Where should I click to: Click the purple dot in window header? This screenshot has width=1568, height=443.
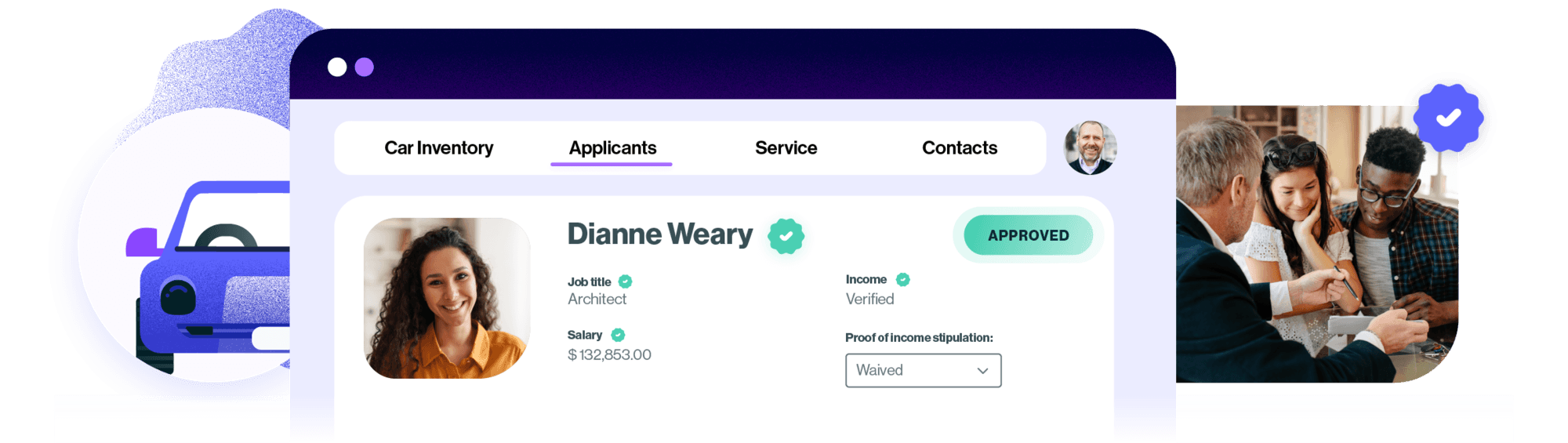365,67
